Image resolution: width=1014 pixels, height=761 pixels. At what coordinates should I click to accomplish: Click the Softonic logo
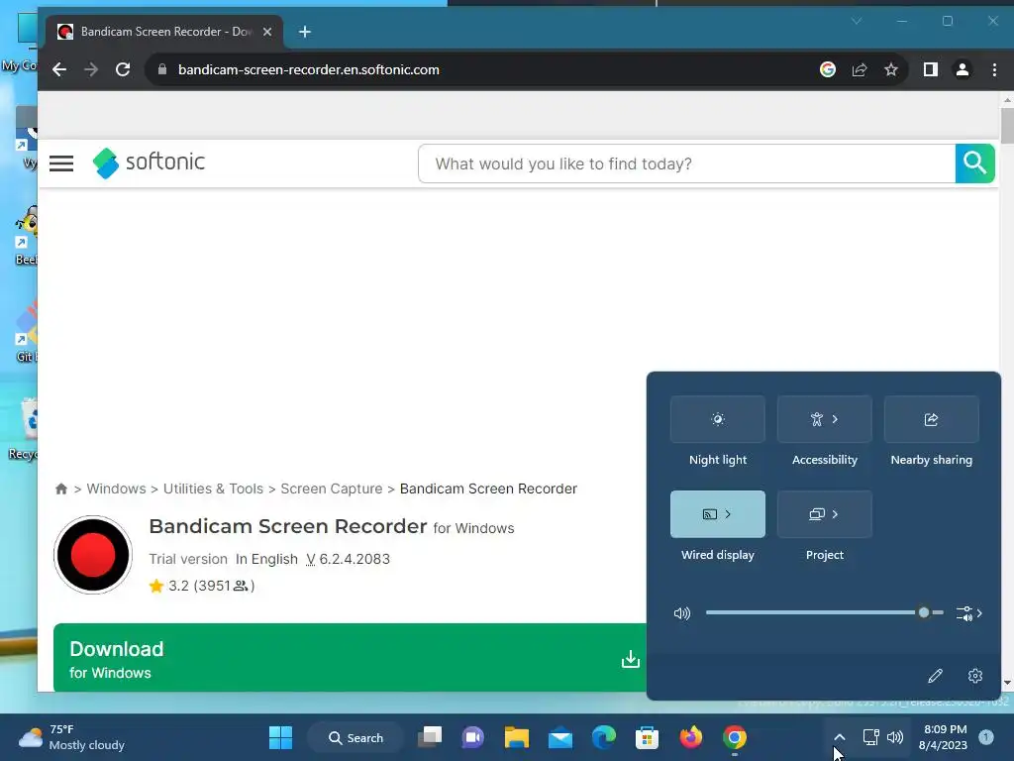[x=149, y=162]
